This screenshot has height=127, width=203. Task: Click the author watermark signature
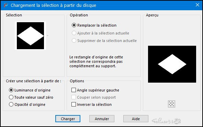pyautogui.click(x=166, y=121)
